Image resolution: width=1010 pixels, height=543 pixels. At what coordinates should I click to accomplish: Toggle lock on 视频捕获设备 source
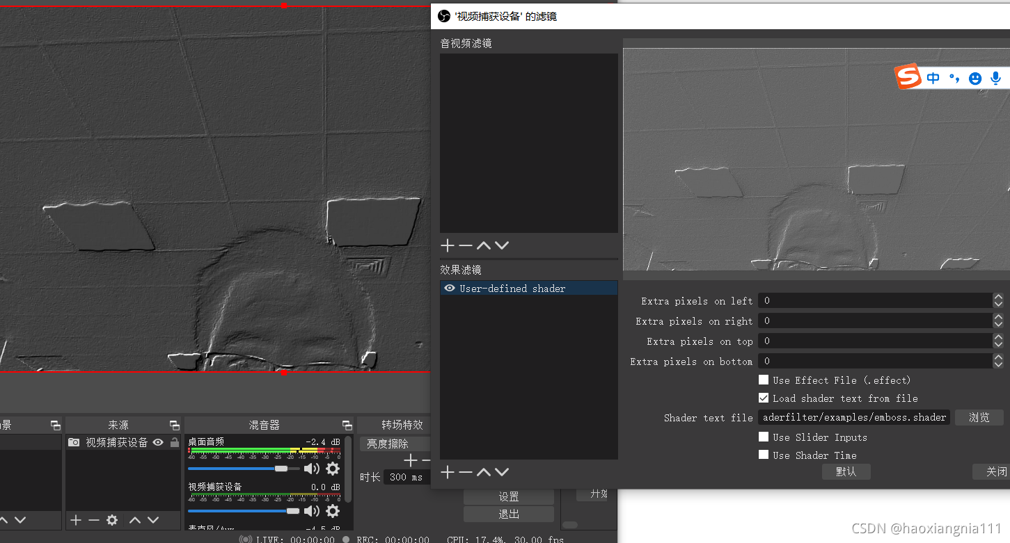174,442
